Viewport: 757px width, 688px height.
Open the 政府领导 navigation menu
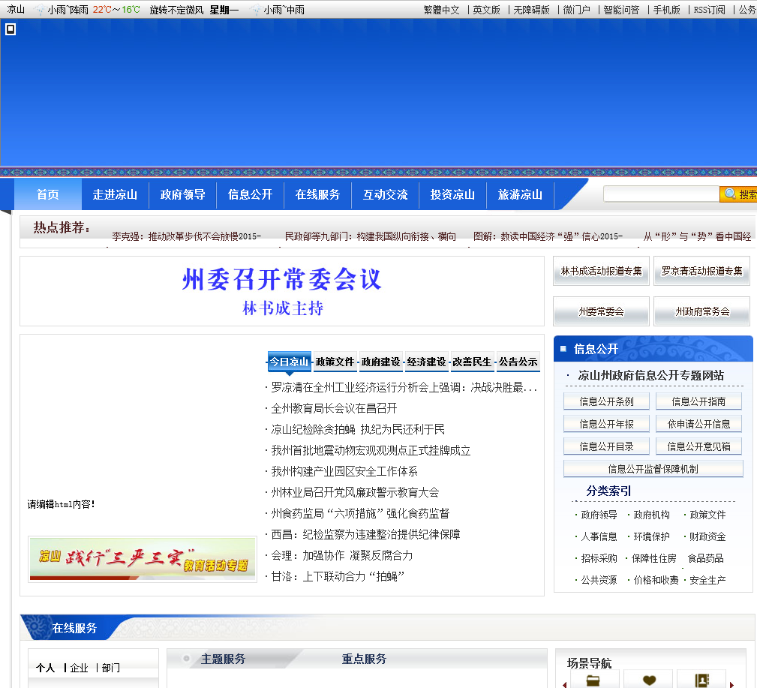(x=182, y=194)
